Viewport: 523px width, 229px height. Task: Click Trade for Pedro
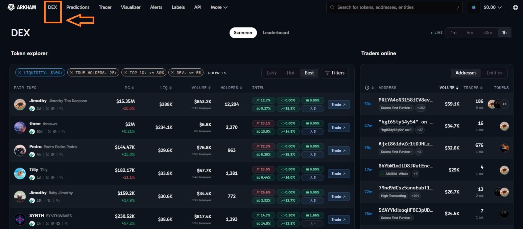point(339,151)
